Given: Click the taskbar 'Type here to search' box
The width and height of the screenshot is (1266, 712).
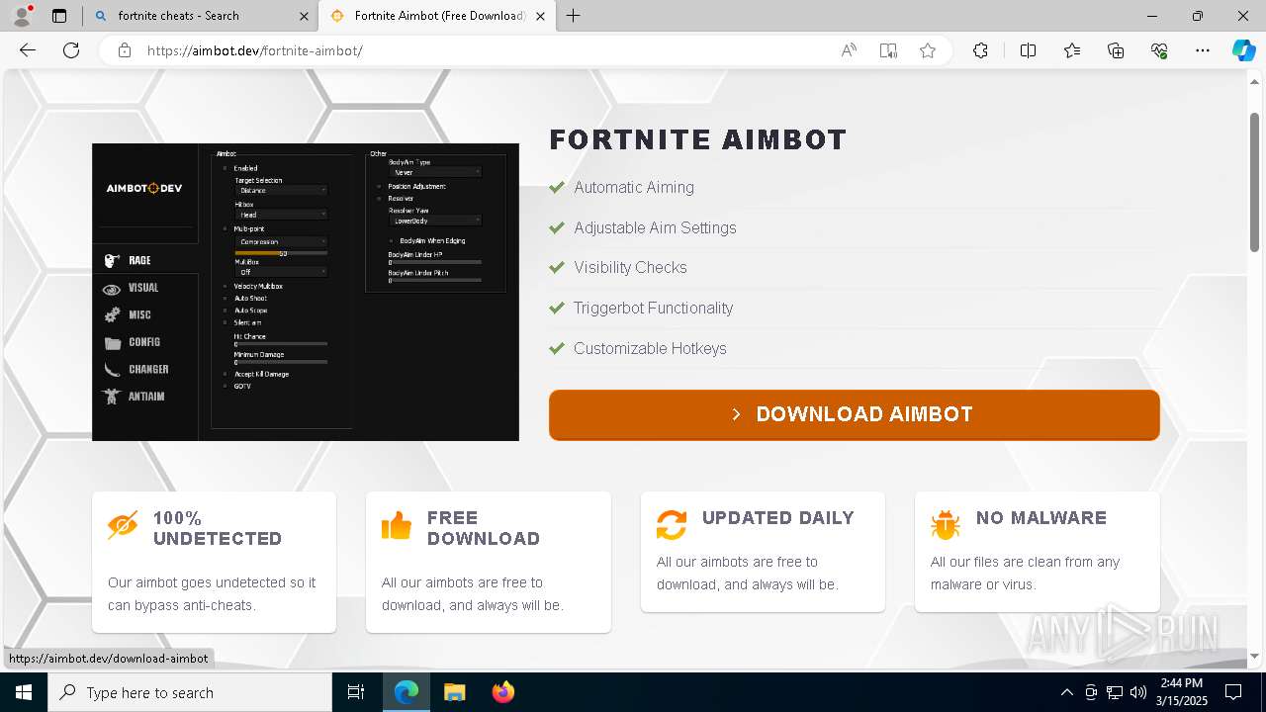Looking at the screenshot, I should [x=190, y=692].
